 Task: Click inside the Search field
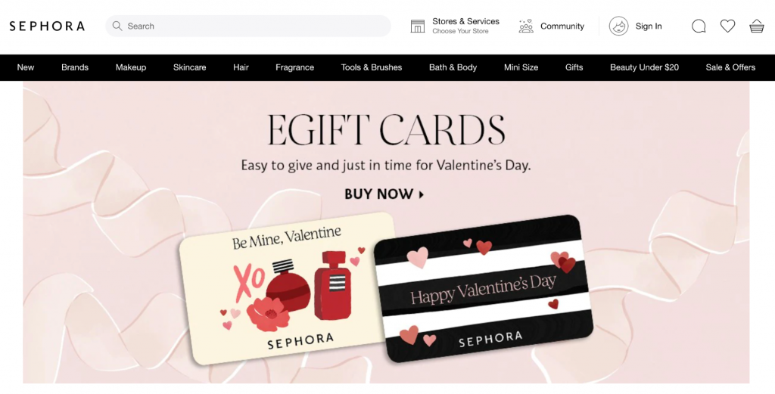[248, 26]
